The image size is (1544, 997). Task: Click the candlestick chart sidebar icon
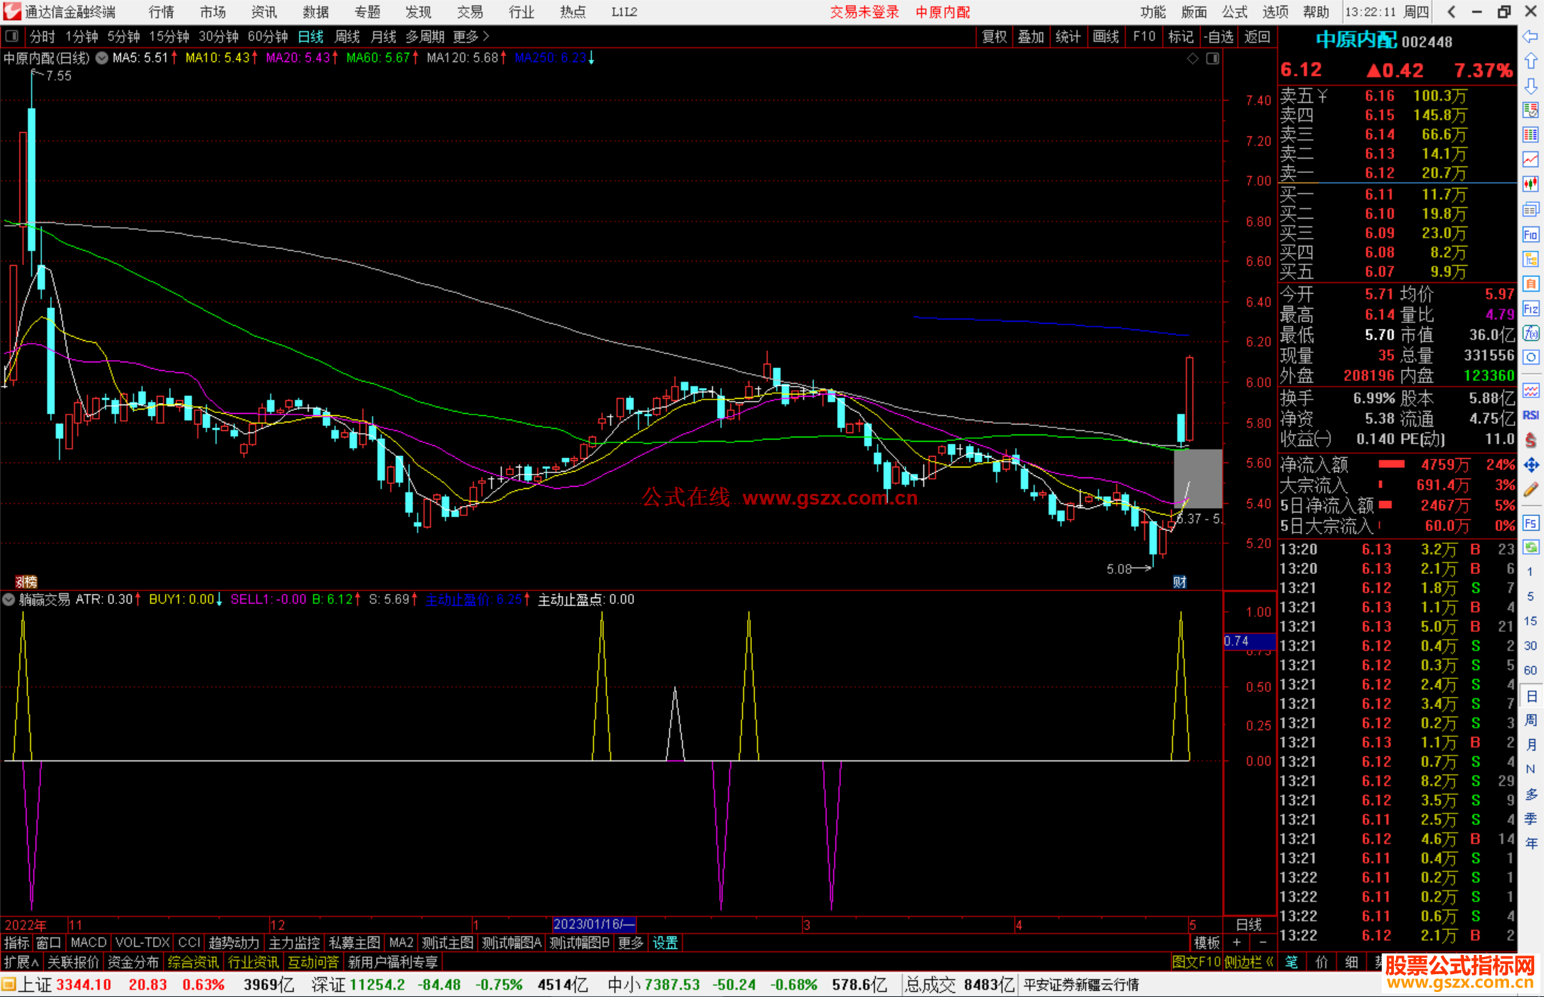pyautogui.click(x=1530, y=184)
